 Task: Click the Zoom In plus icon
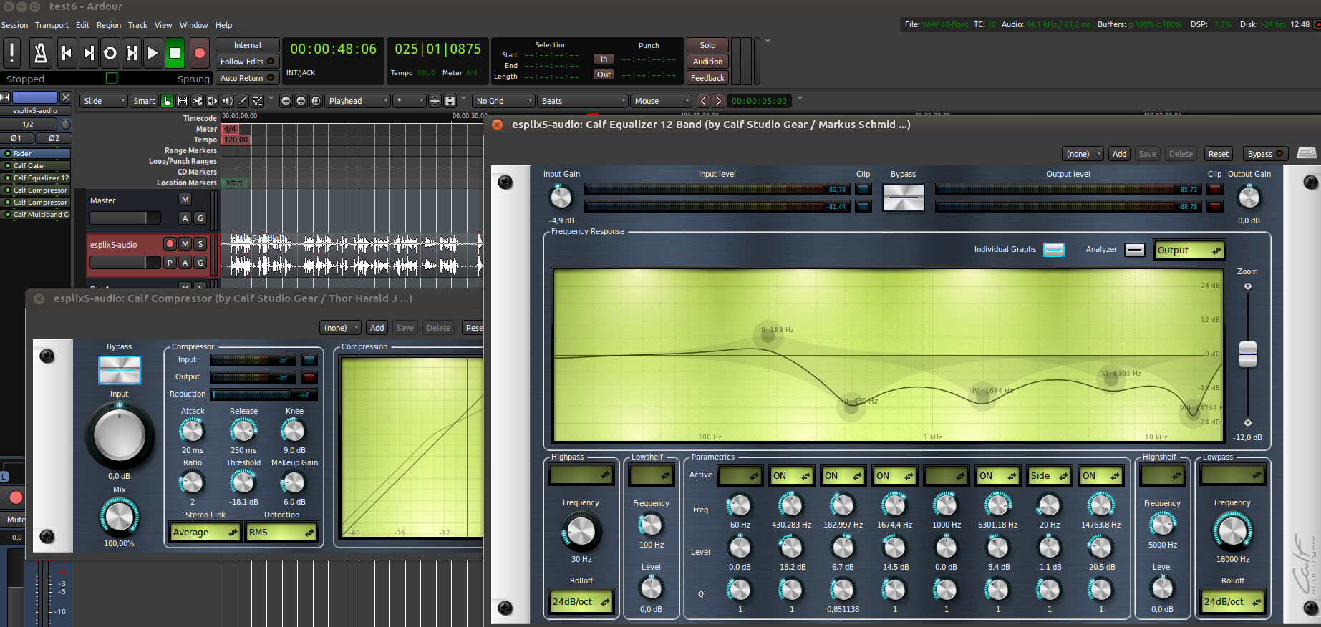[301, 101]
